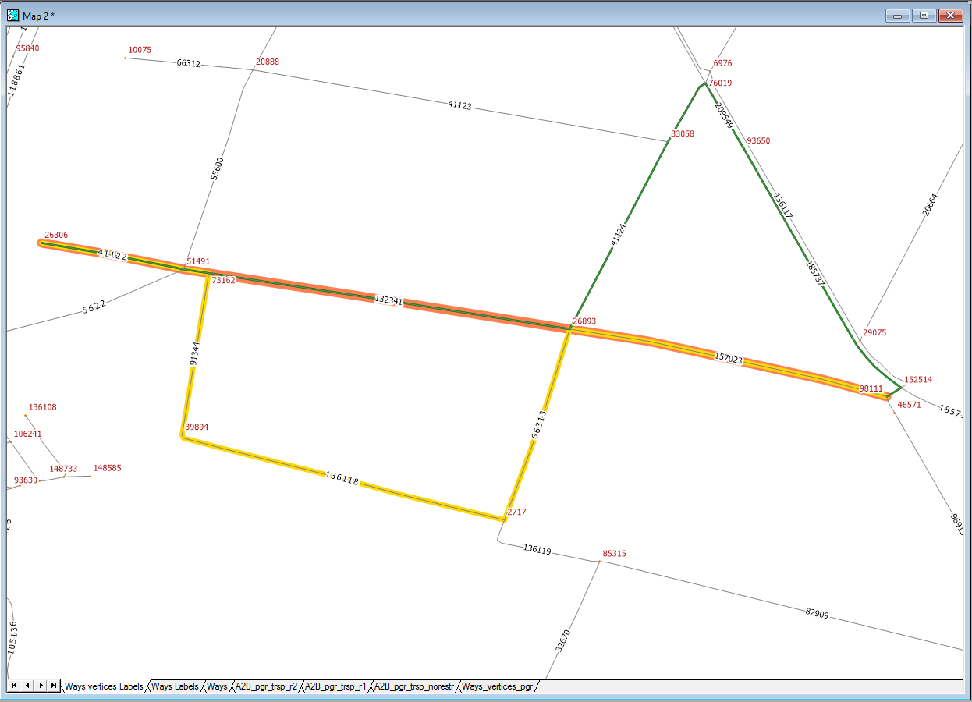
Task: Select way label 157023
Action: coord(729,359)
